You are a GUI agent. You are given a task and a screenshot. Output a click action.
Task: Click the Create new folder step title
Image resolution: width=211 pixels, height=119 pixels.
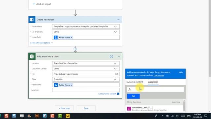[x=45, y=20]
